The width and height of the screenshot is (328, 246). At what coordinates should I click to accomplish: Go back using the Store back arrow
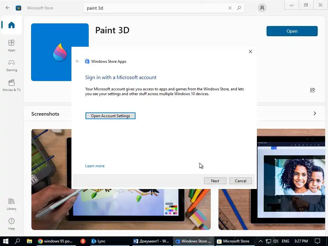tap(8, 8)
